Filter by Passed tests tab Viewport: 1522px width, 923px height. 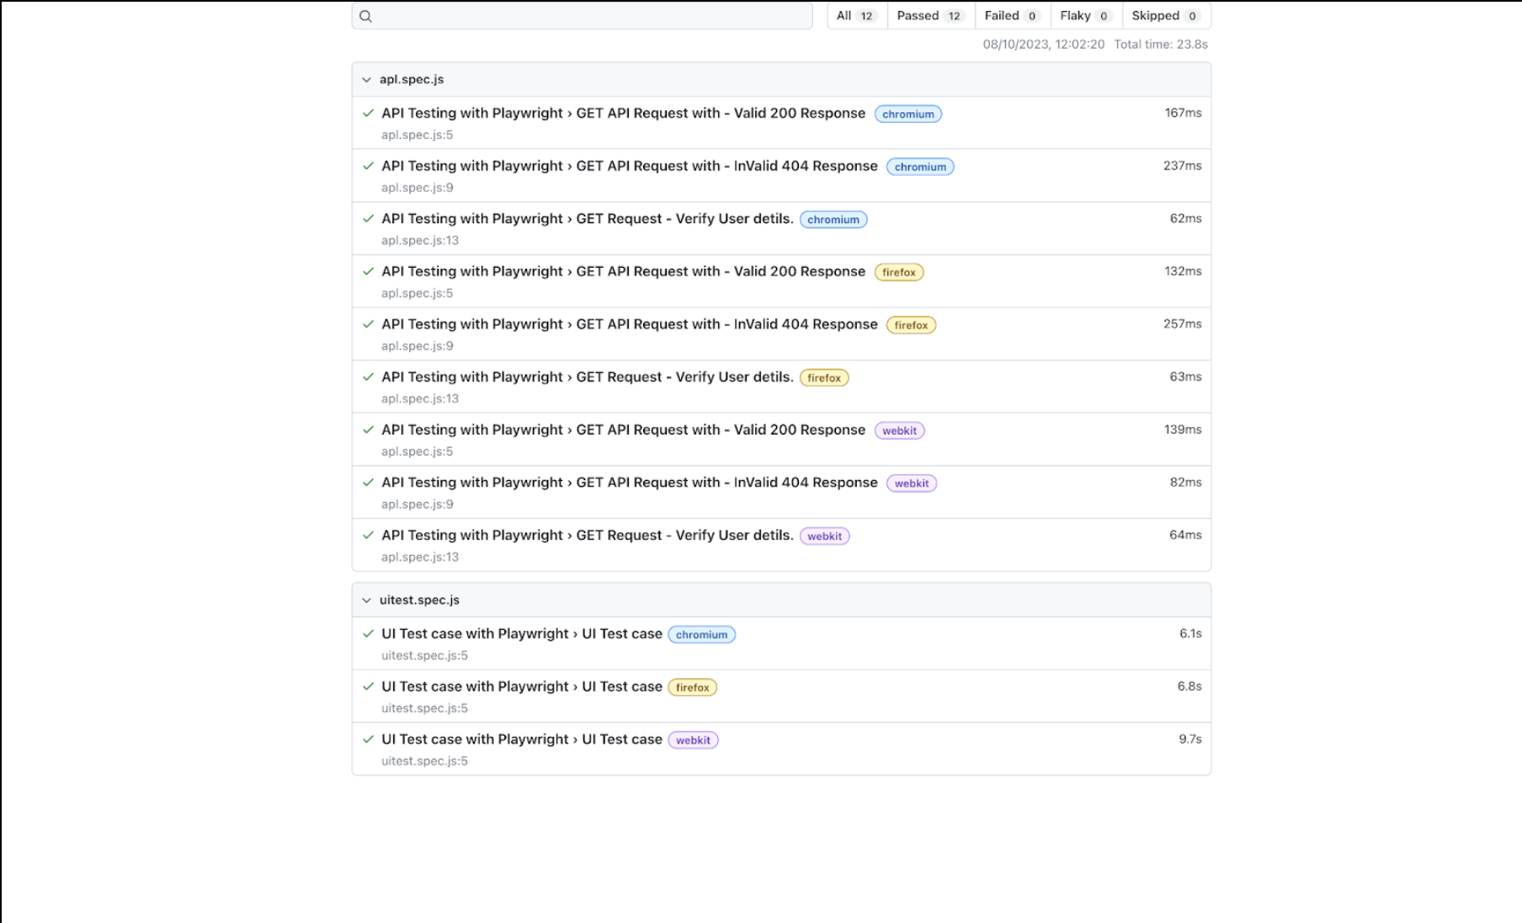(x=929, y=16)
